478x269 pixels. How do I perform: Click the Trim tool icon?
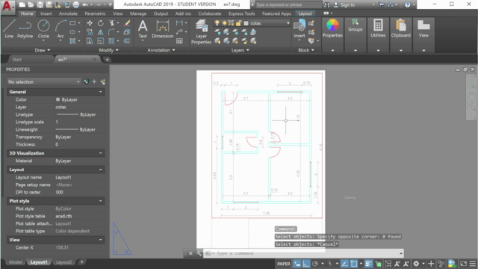[x=111, y=23]
